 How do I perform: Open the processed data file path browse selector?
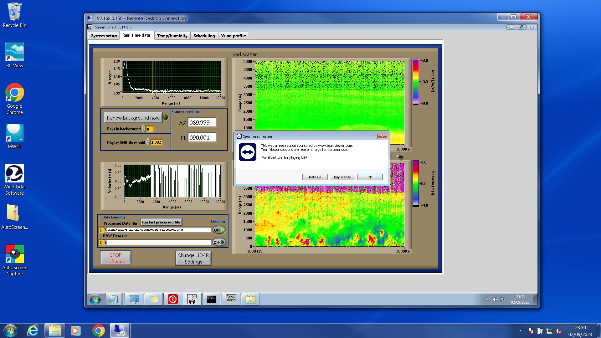click(105, 230)
